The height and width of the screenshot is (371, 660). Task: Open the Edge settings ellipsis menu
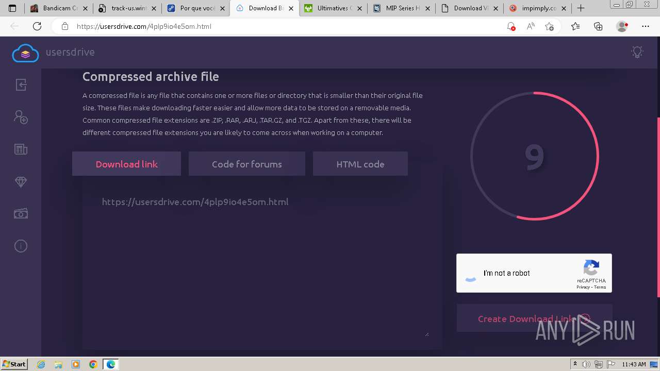tap(646, 26)
